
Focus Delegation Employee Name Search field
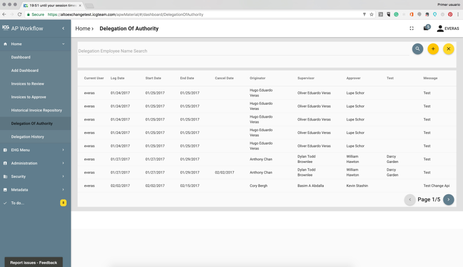point(243,51)
